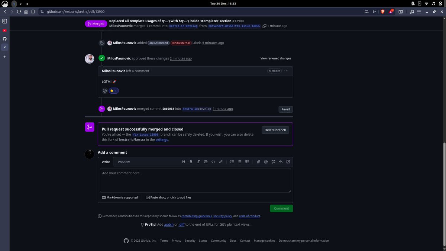The image size is (446, 251).
Task: Insert a heading in the comment editor
Action: tap(183, 161)
